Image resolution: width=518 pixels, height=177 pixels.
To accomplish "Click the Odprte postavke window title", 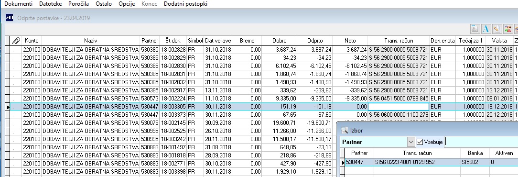I will point(54,18).
